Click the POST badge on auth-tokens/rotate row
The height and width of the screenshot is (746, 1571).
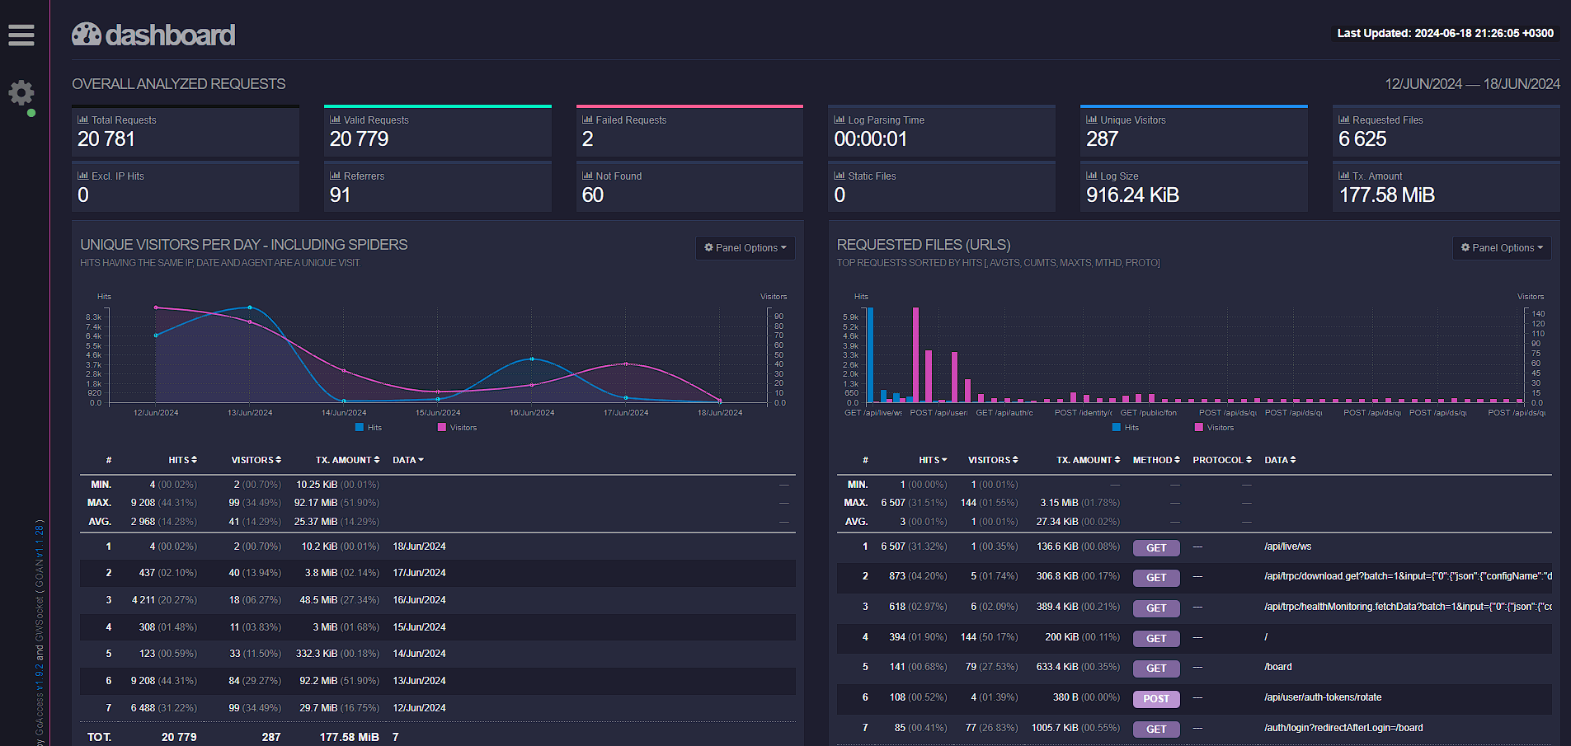[x=1155, y=698]
